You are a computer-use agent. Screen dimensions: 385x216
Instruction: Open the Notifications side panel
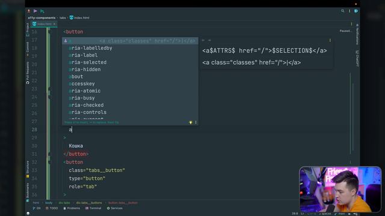coord(357,34)
